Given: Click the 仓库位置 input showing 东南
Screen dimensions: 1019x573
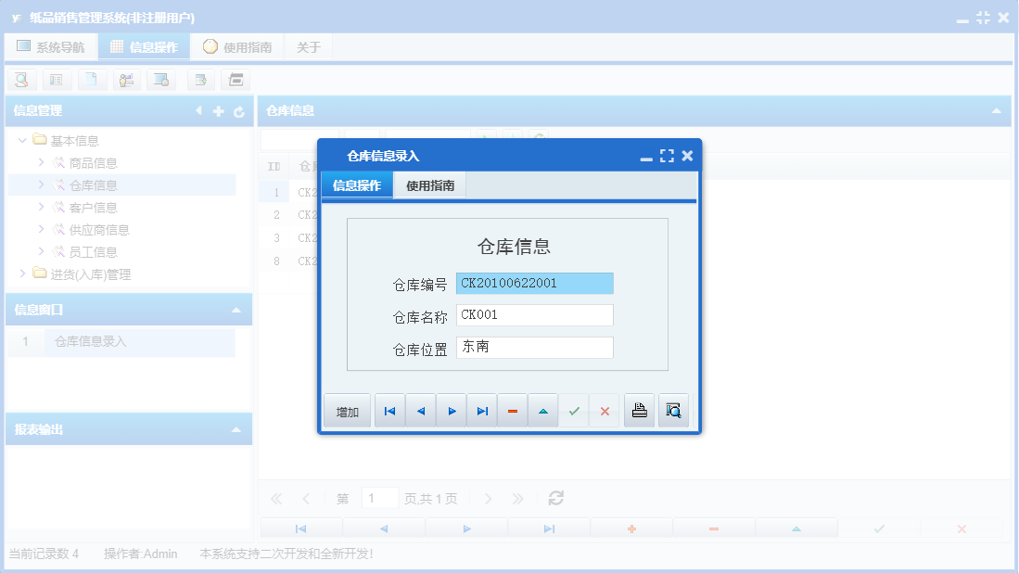Looking at the screenshot, I should (534, 347).
